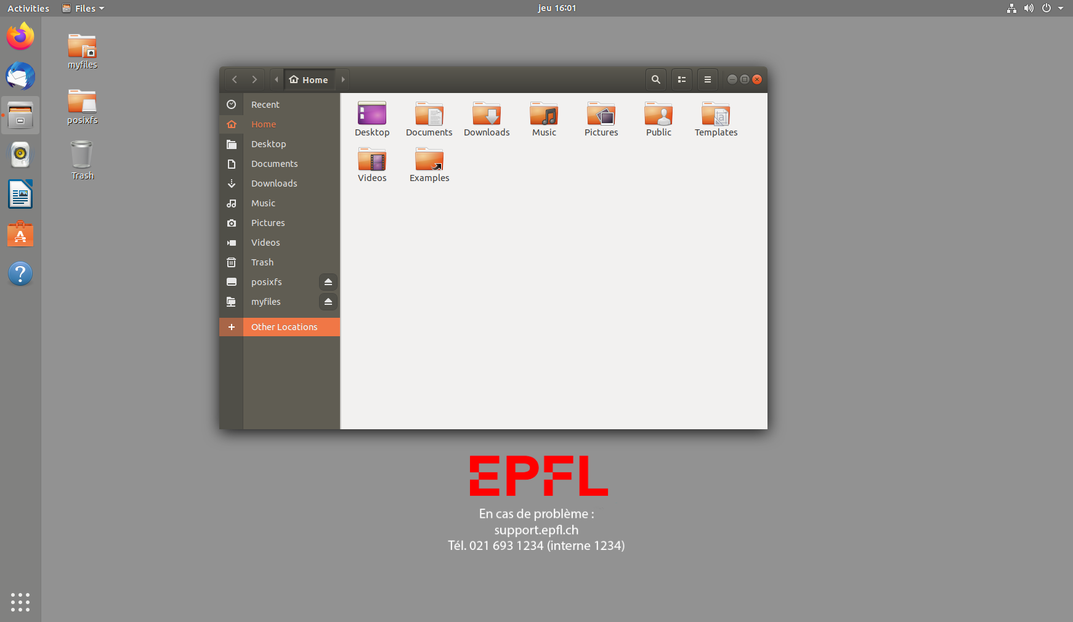The height and width of the screenshot is (622, 1073).
Task: Open Other Locations in the sidebar
Action: [280, 327]
